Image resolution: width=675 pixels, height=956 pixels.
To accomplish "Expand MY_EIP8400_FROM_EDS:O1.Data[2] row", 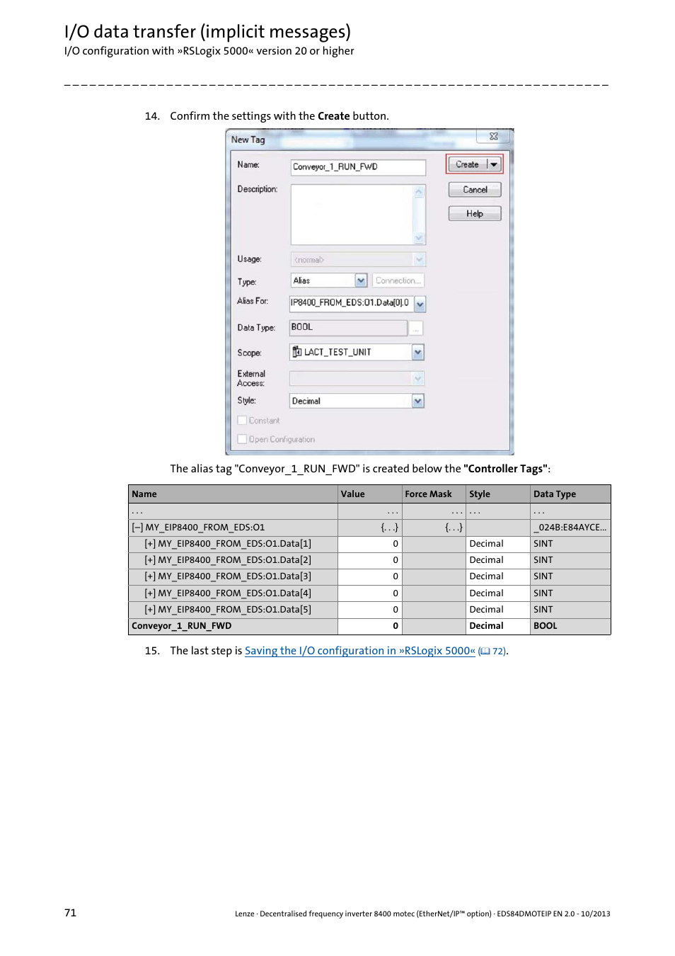I will tap(150, 560).
